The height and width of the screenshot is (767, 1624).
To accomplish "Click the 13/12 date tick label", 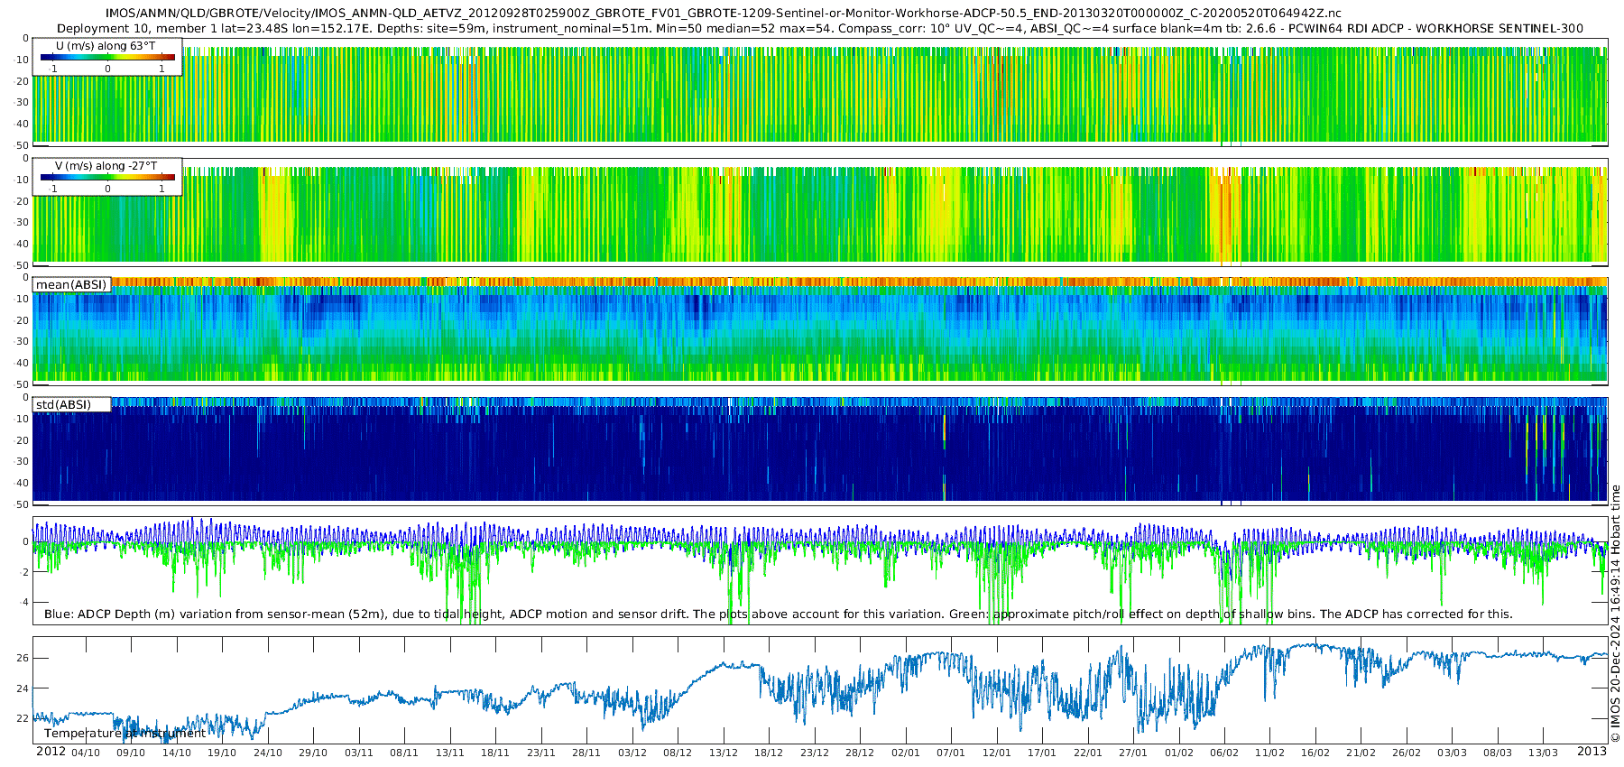I will [x=724, y=753].
